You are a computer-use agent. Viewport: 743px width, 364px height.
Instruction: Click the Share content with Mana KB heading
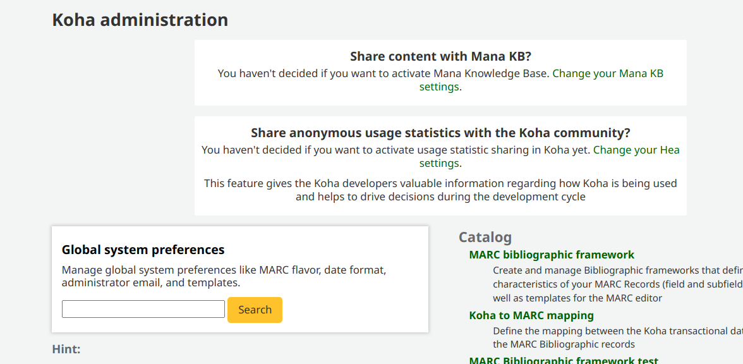point(440,57)
